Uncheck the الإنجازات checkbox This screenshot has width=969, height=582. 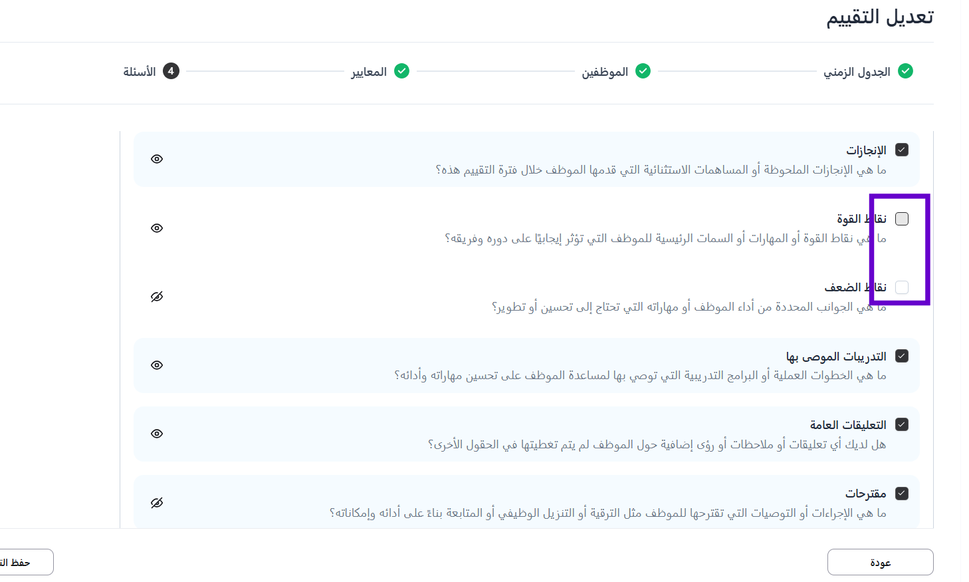tap(902, 150)
